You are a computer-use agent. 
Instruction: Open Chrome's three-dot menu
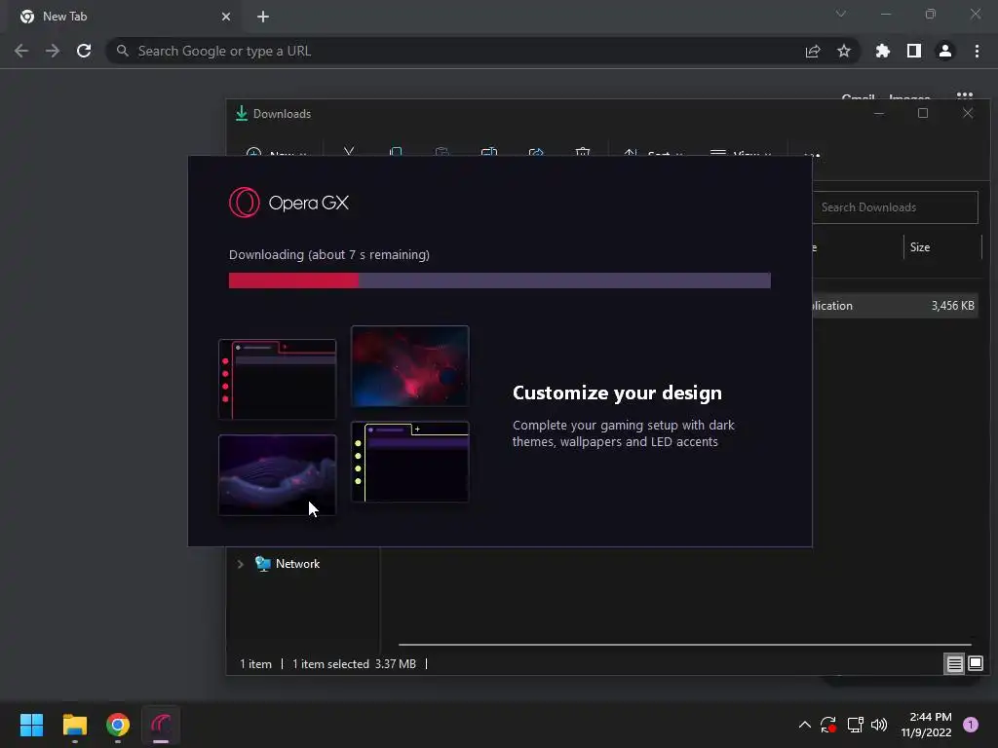(977, 51)
